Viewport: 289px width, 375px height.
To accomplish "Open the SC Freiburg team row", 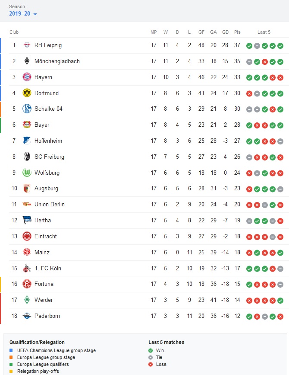I will (x=148, y=157).
